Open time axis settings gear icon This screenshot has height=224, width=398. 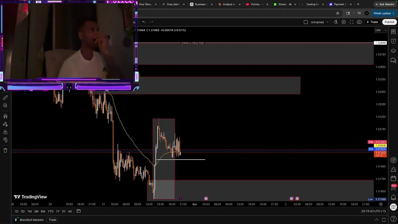click(x=381, y=204)
